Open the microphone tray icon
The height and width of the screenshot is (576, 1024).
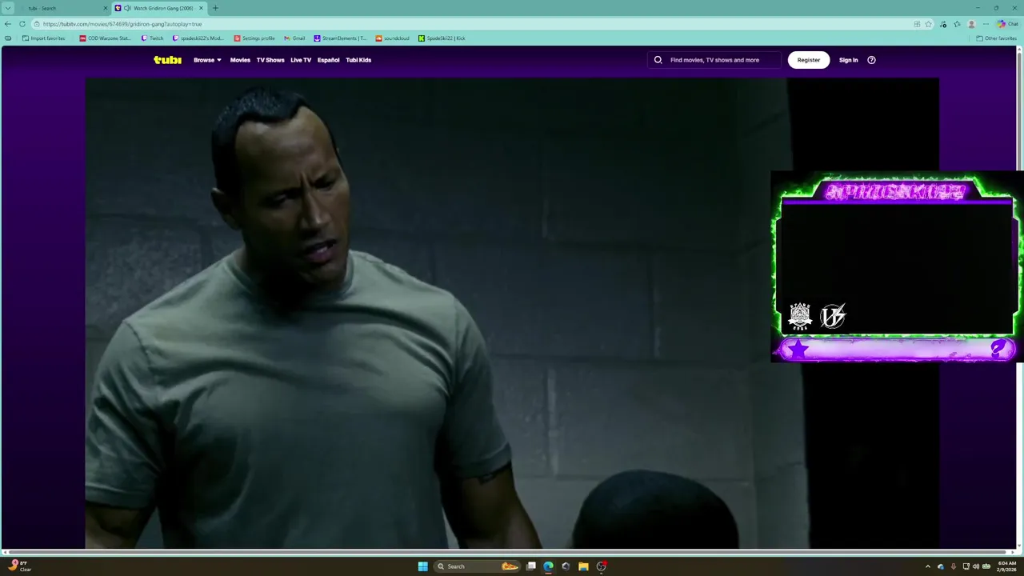(x=953, y=566)
